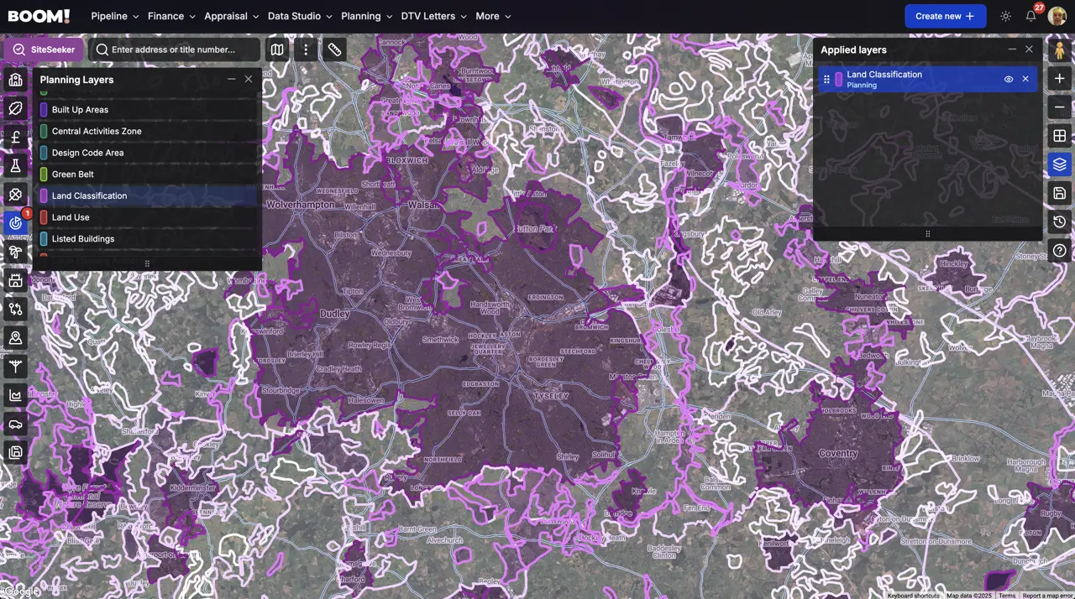This screenshot has height=599, width=1075.
Task: Toggle Land Classification layer visibility eye
Action: coord(1009,79)
